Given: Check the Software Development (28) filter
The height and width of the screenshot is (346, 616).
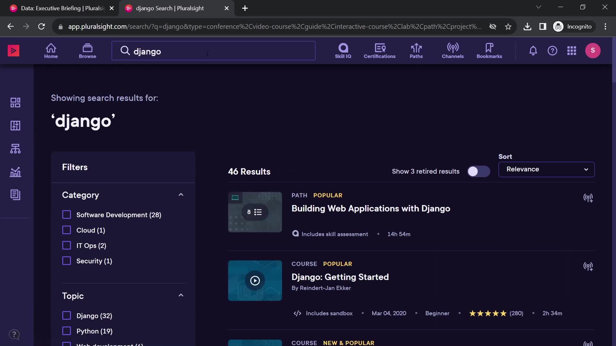Looking at the screenshot, I should click(x=66, y=215).
